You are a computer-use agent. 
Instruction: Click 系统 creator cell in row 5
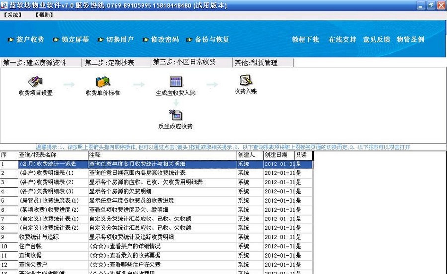tap(250, 201)
